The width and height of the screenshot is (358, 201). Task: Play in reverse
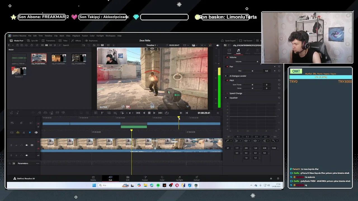click(144, 113)
